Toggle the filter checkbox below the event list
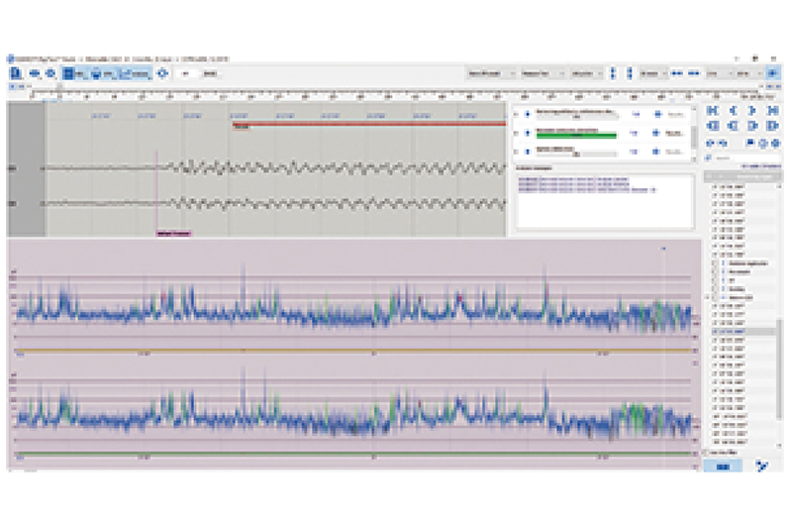 coord(706,452)
